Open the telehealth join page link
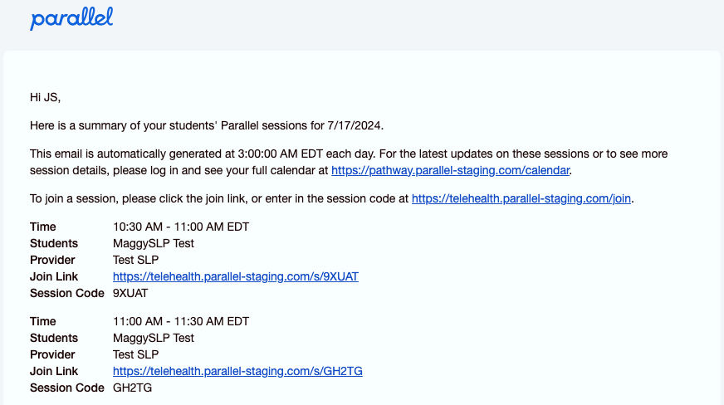This screenshot has height=405, width=724. (x=522, y=198)
